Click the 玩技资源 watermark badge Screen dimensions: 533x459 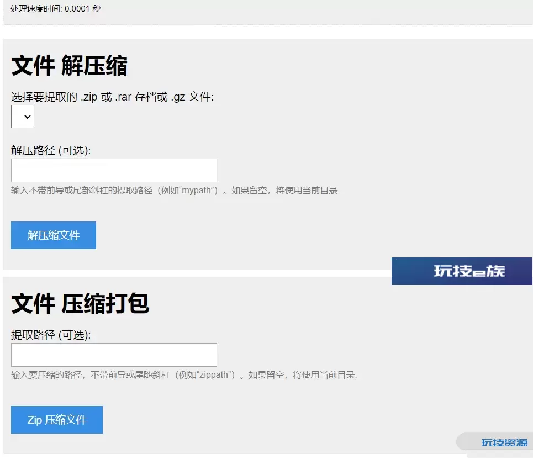click(x=504, y=442)
